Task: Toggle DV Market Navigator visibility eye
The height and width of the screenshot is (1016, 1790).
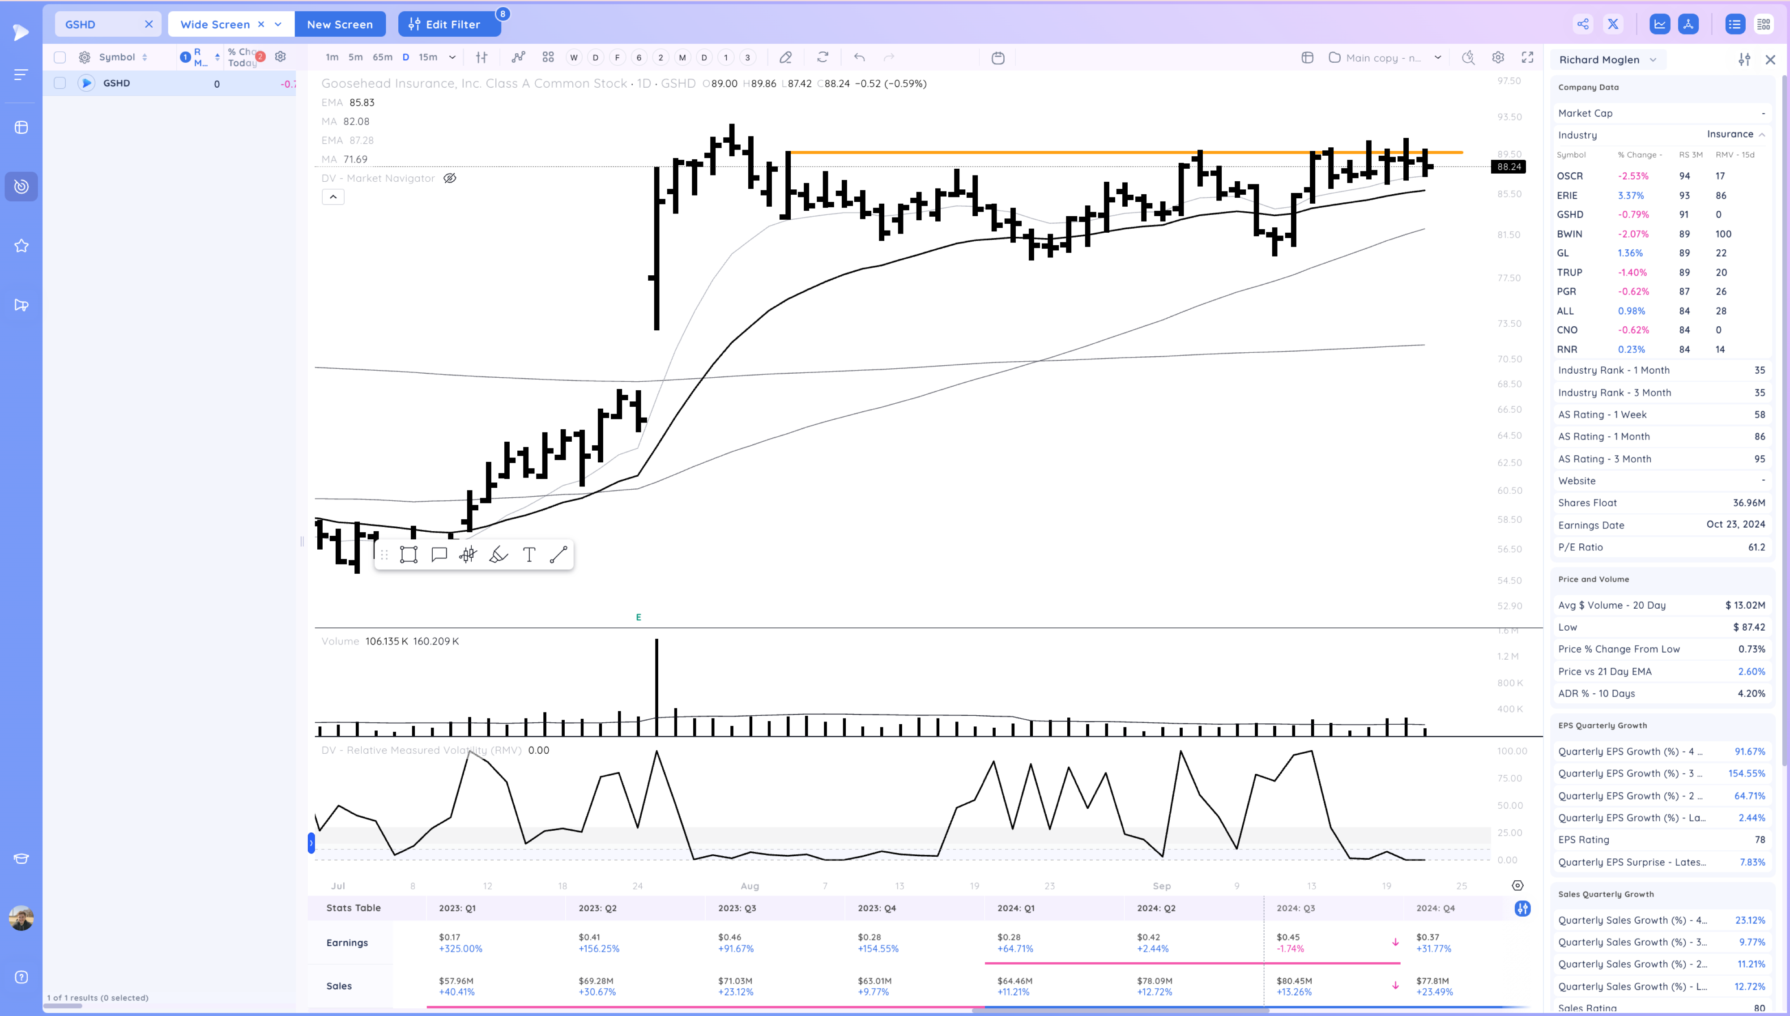Action: coord(450,178)
